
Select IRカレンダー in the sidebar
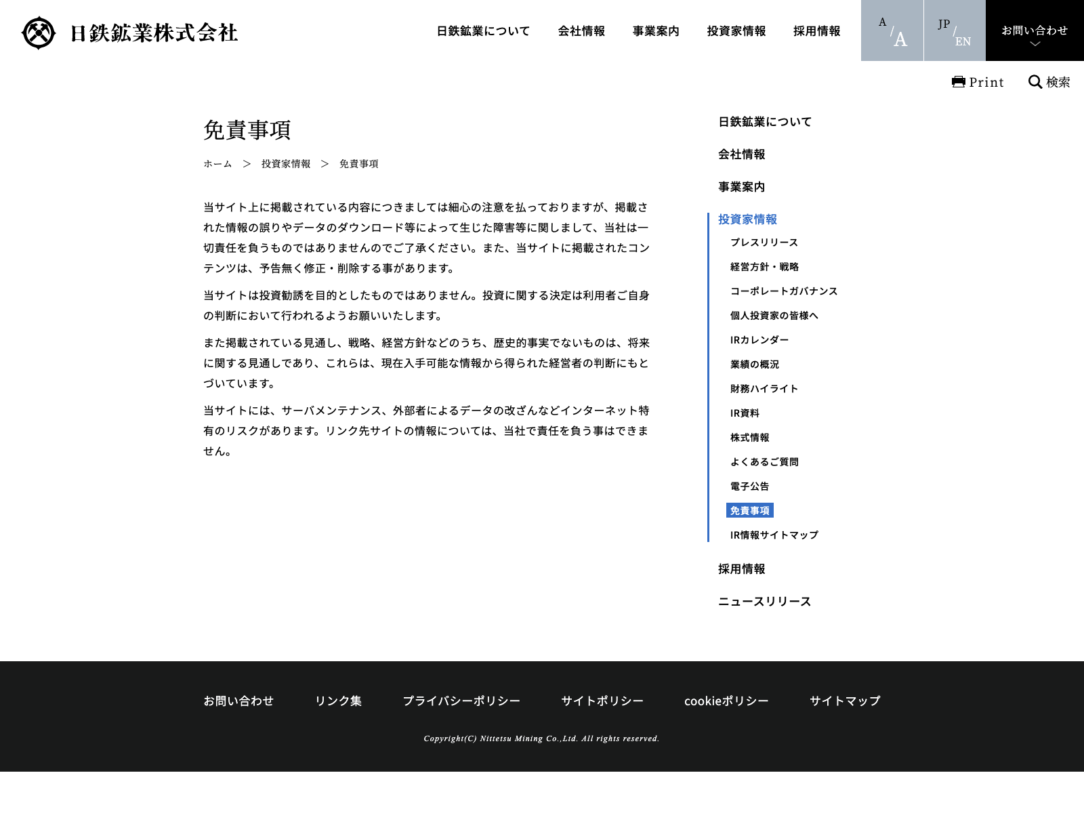tap(759, 340)
